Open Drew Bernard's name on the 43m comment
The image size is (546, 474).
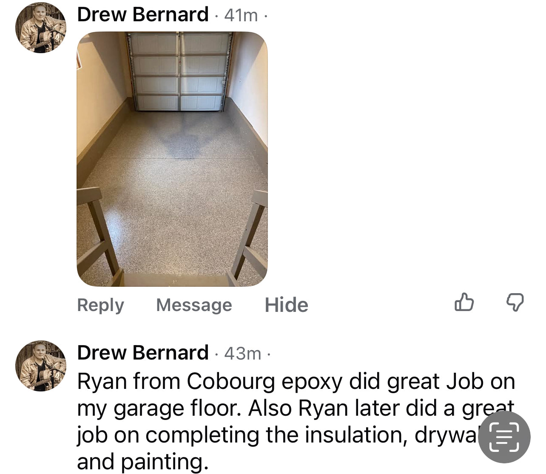(143, 353)
